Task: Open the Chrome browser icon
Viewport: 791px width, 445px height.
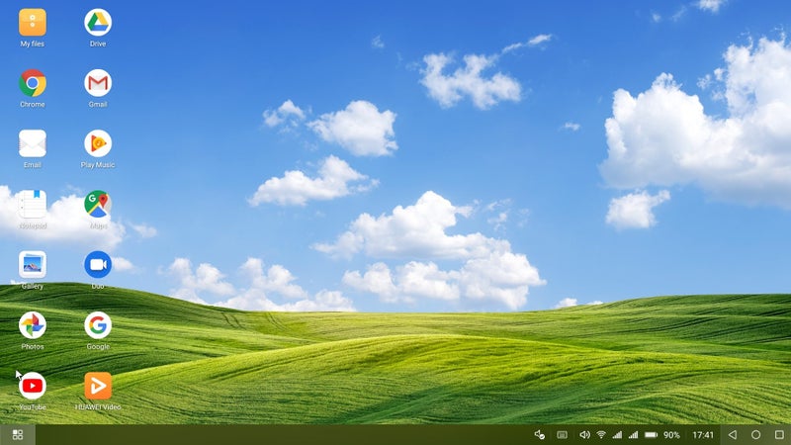Action: (33, 83)
